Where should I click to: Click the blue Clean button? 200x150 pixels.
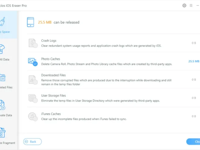pyautogui.click(x=193, y=141)
